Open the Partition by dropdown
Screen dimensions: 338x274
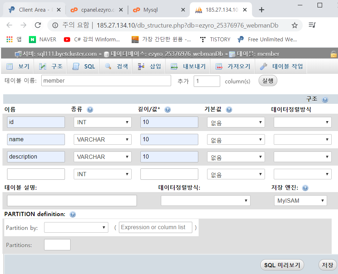point(76,227)
